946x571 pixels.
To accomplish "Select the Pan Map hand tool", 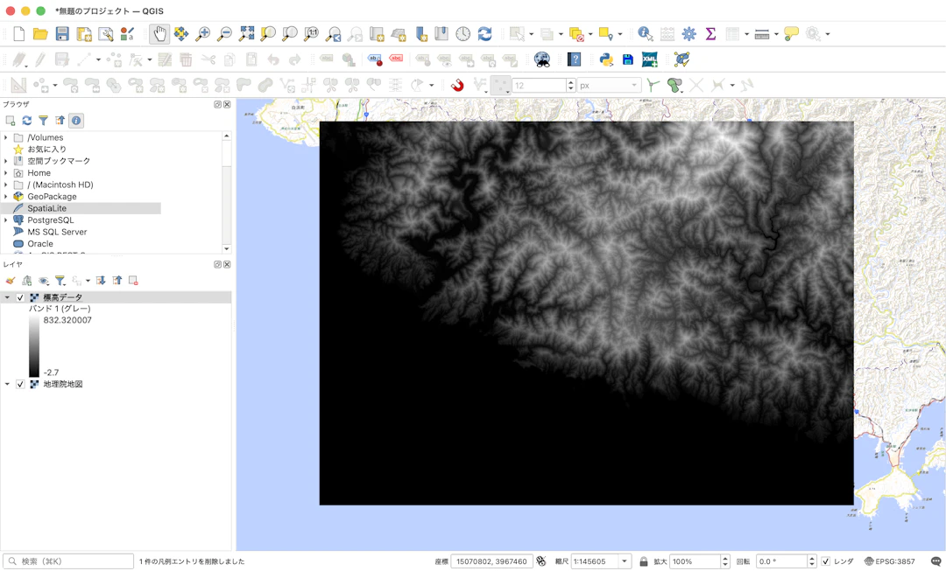I will [x=159, y=34].
